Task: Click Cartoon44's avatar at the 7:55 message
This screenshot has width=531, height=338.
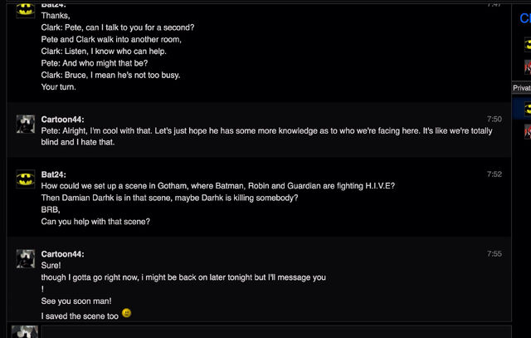Action: pos(26,258)
